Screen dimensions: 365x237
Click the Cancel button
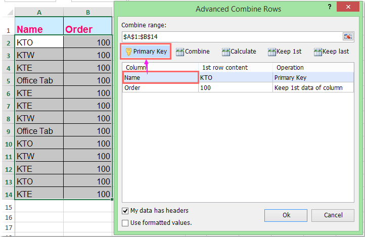[x=333, y=215]
